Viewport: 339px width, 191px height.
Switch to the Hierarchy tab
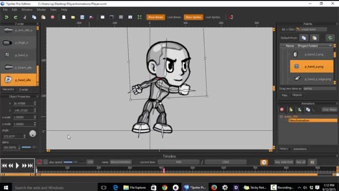[x=8, y=90]
